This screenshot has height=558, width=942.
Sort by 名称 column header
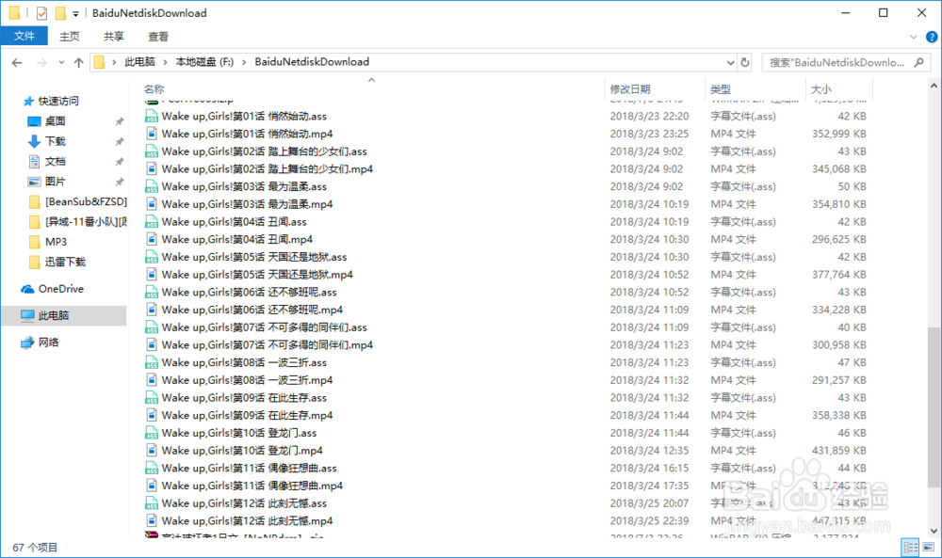tap(154, 89)
